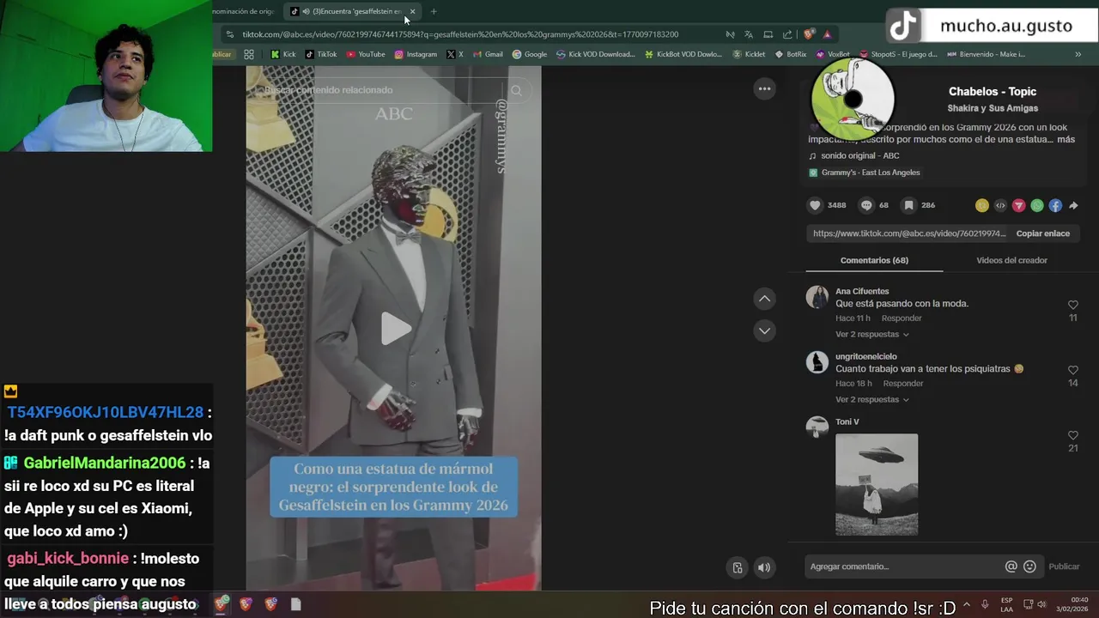Open the Gmail bookmark

[488, 54]
